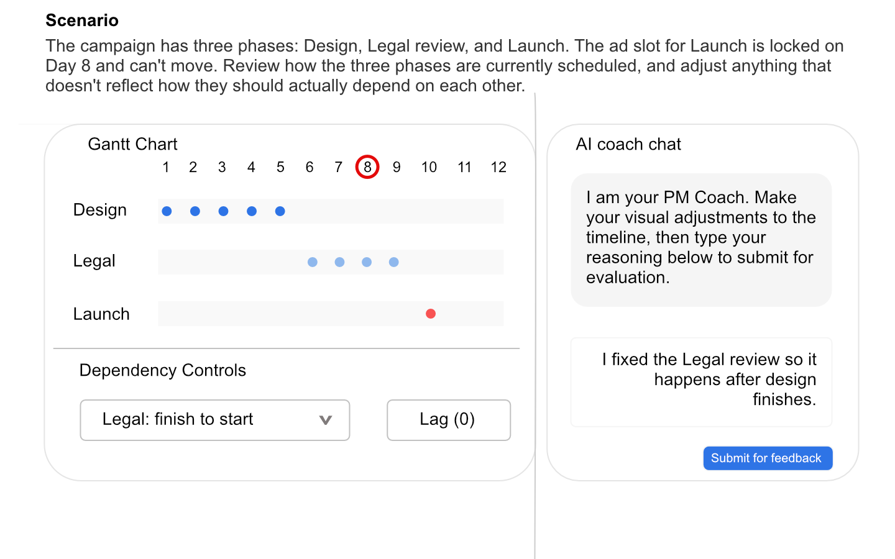Click the Launch row label
895x559 pixels.
(x=101, y=314)
